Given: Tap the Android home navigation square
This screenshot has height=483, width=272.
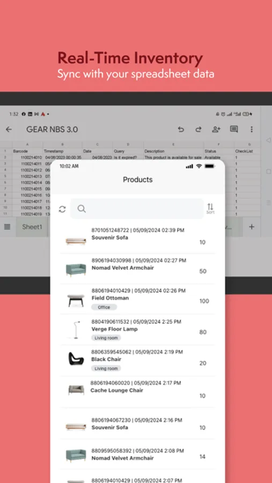Looking at the screenshot, I should click(268, 171).
